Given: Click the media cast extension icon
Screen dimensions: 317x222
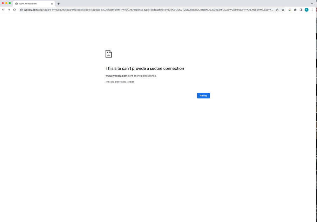Looking at the screenshot, I should coord(290,10).
